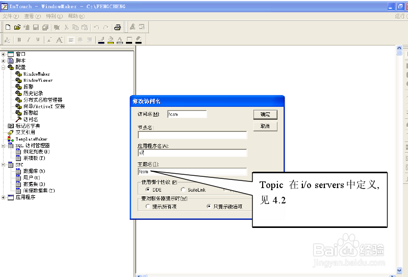Click the Save All Windows icon

tap(45, 27)
